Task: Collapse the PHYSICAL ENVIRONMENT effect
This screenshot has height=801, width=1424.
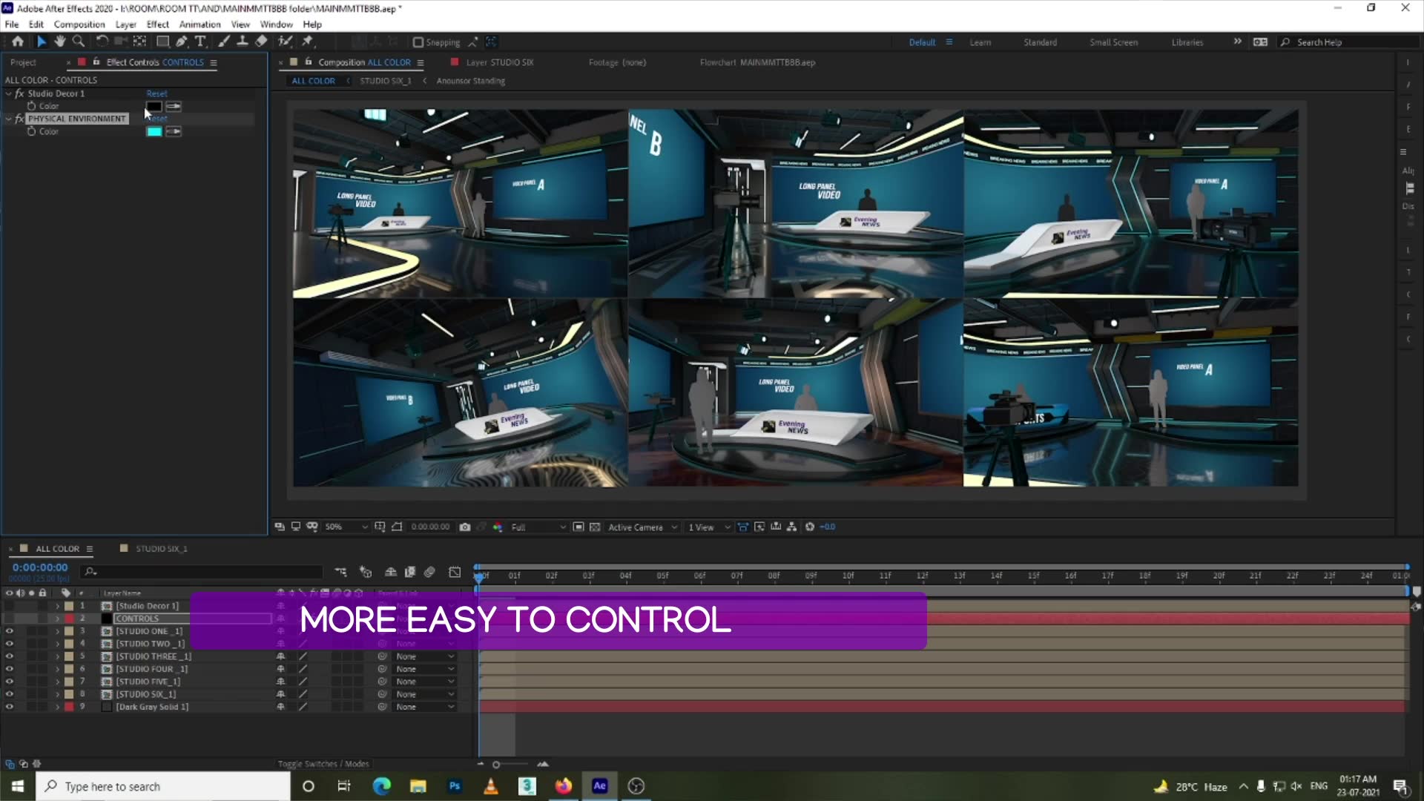Action: 8,119
